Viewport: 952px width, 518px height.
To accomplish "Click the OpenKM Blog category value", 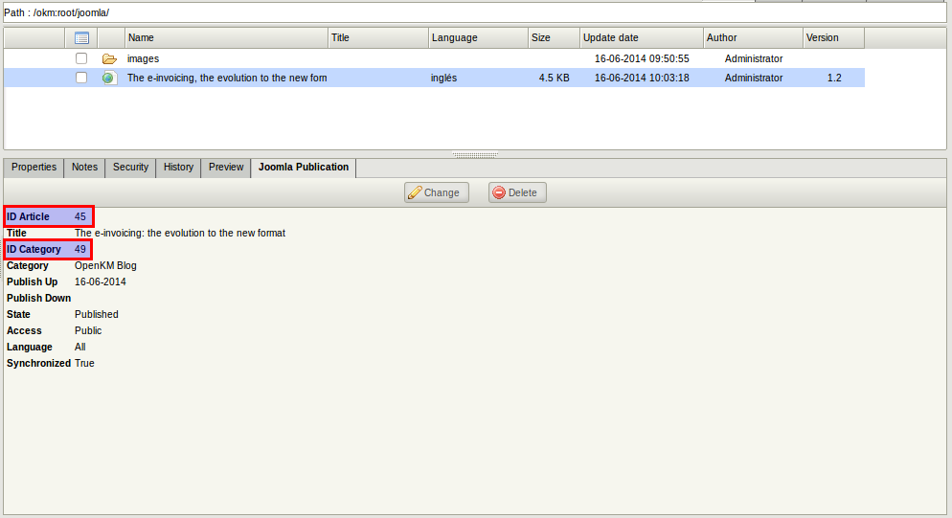I will point(105,266).
